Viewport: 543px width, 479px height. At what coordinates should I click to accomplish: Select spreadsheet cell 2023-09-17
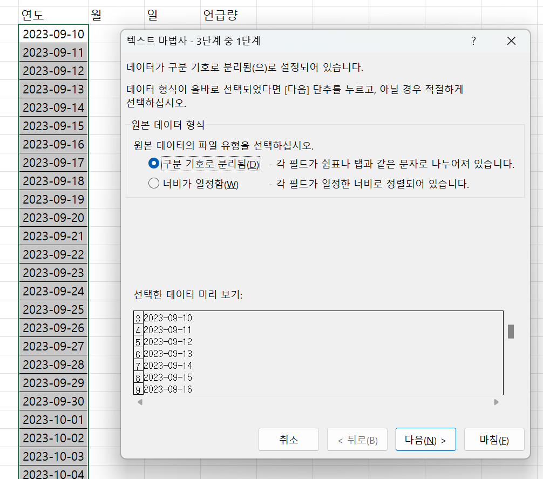click(53, 163)
